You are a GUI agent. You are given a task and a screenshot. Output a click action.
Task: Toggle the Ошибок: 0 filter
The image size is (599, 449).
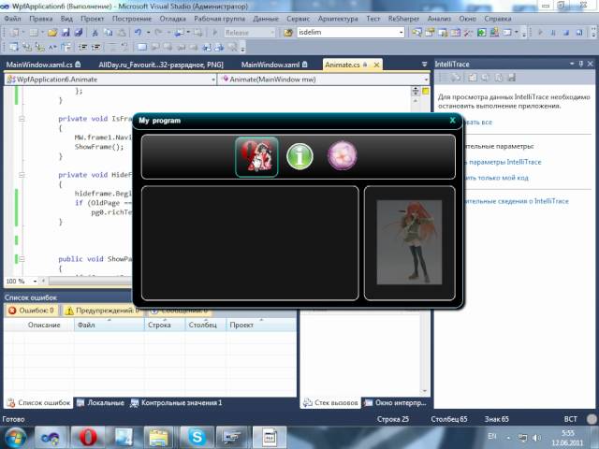coord(32,311)
